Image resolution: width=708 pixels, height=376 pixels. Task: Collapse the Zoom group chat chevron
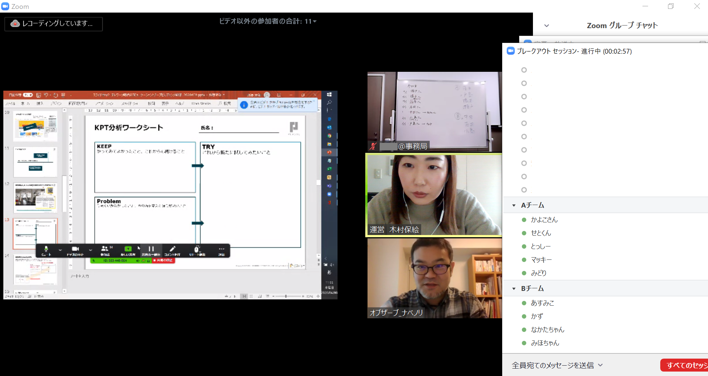pos(547,26)
